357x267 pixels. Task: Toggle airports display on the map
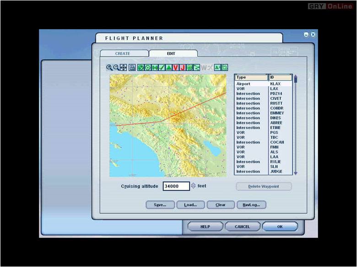click(141, 68)
